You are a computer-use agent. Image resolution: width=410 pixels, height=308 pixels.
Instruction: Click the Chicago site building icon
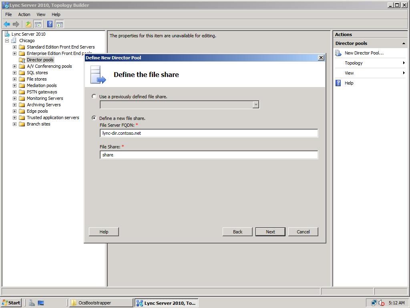(14, 41)
